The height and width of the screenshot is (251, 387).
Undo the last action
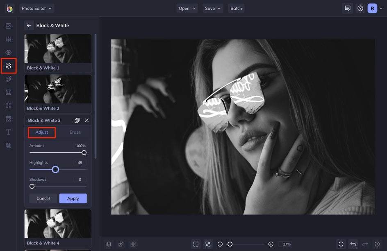(x=353, y=244)
